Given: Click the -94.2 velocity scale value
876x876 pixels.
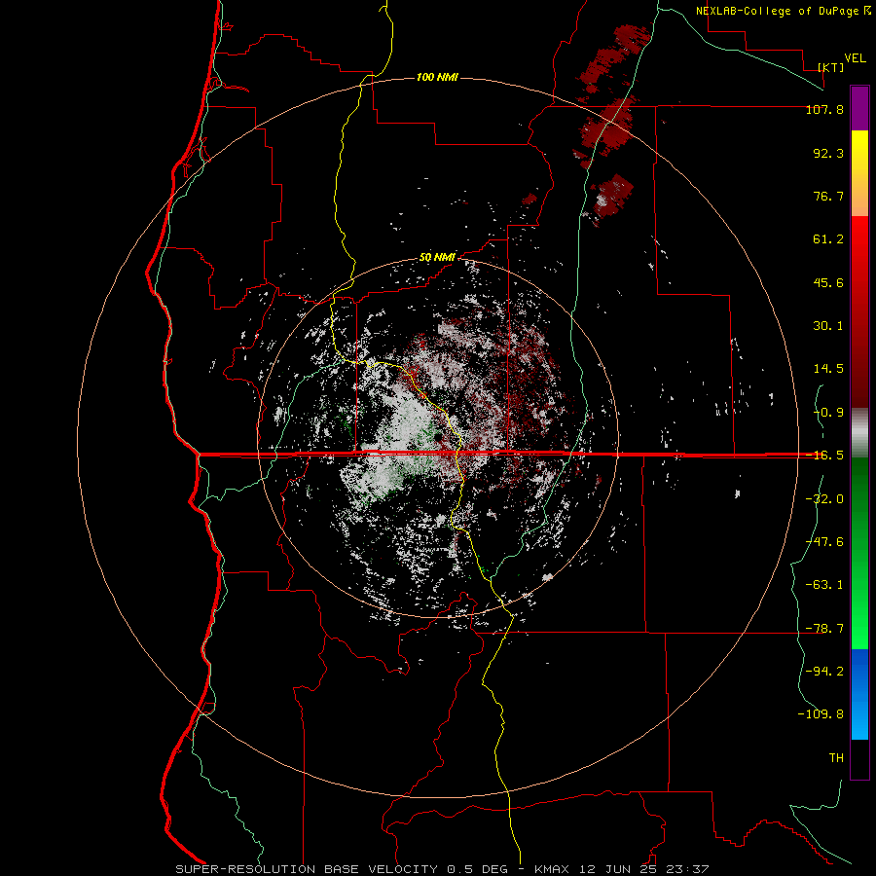Looking at the screenshot, I should coord(824,671).
